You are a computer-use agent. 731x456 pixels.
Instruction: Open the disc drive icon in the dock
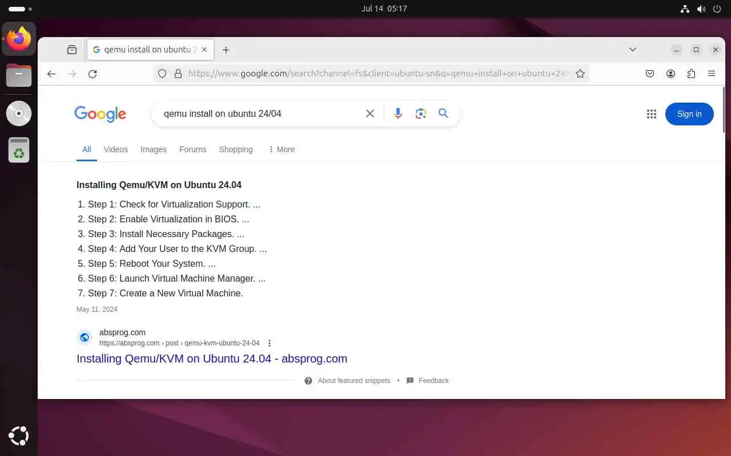(x=19, y=113)
